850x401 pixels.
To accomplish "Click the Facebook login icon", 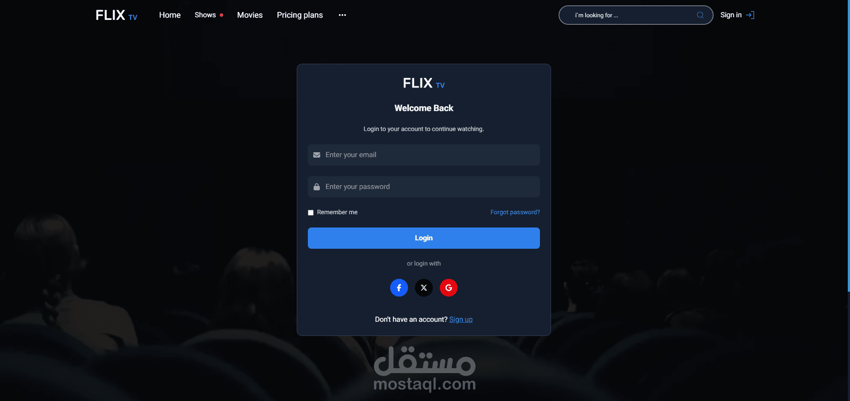I will (x=399, y=288).
